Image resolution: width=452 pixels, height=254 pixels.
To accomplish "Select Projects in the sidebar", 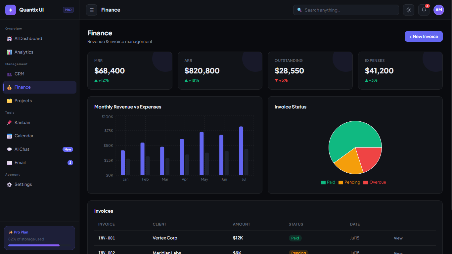I will (23, 101).
